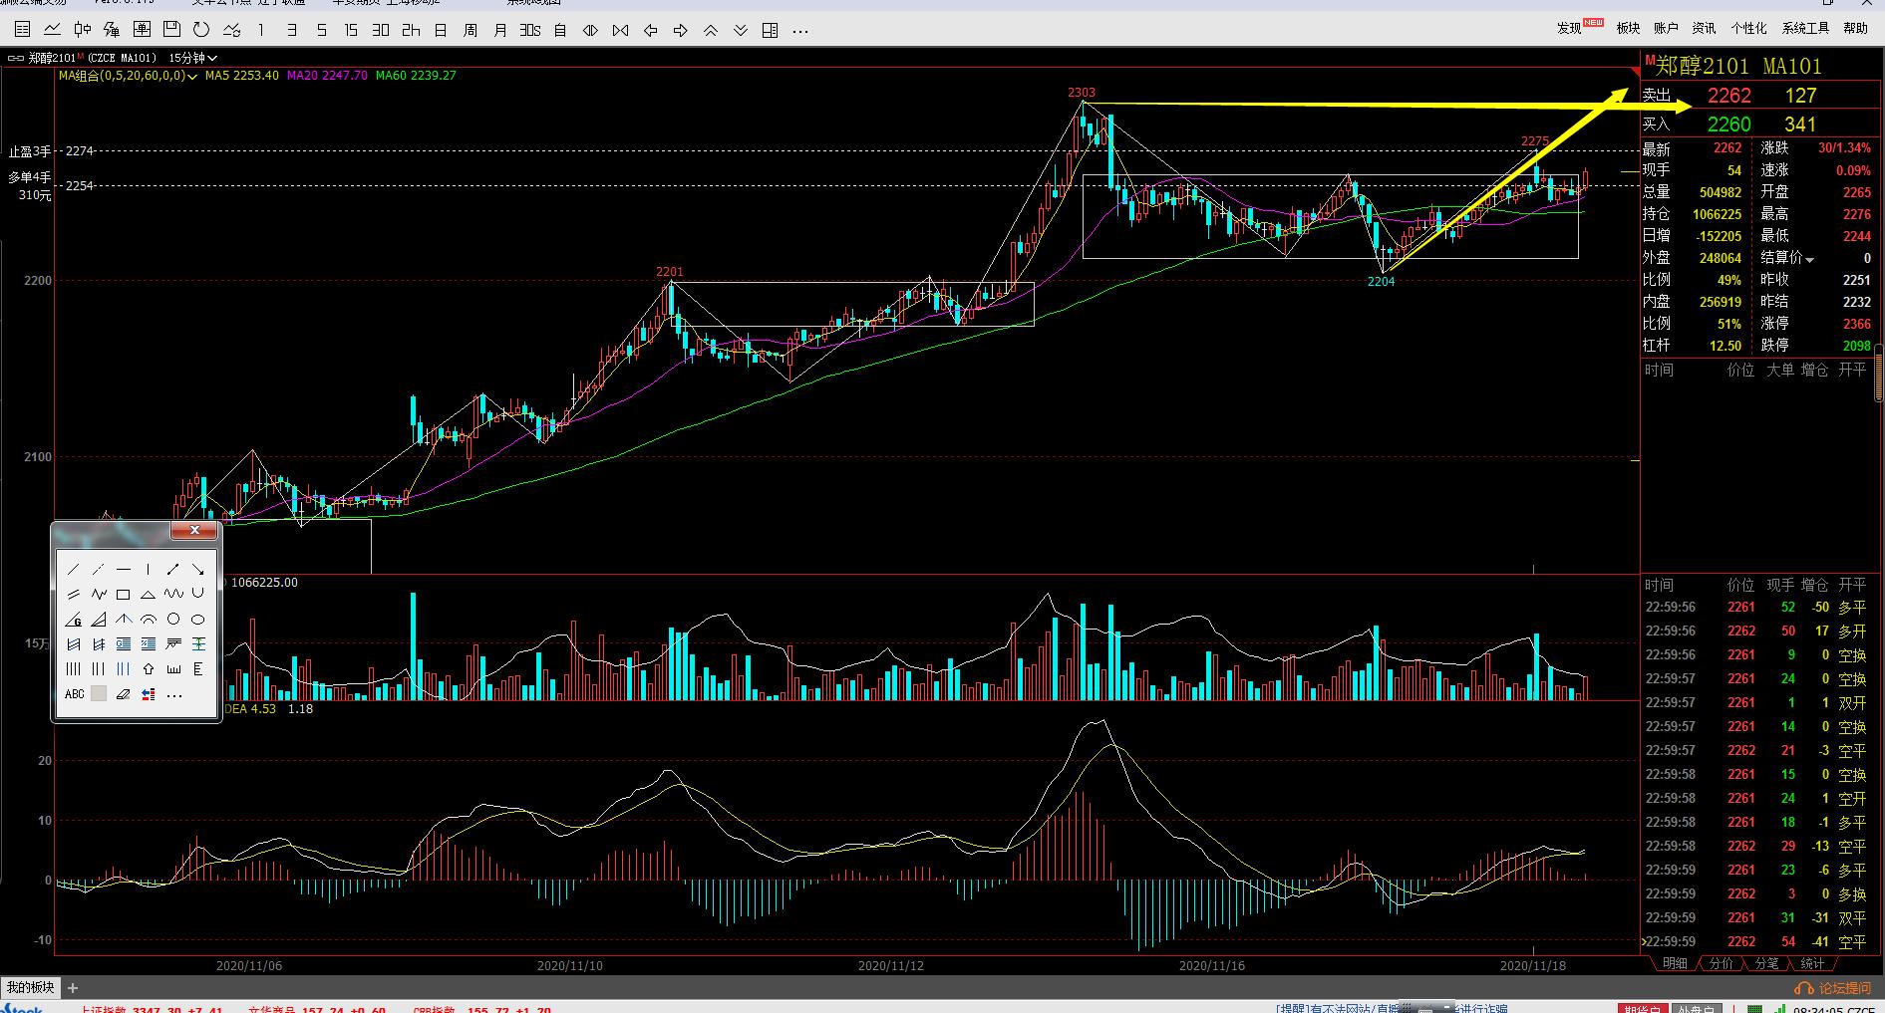The height and width of the screenshot is (1013, 1885).
Task: Select the ABC text annotation tool
Action: pyautogui.click(x=75, y=694)
